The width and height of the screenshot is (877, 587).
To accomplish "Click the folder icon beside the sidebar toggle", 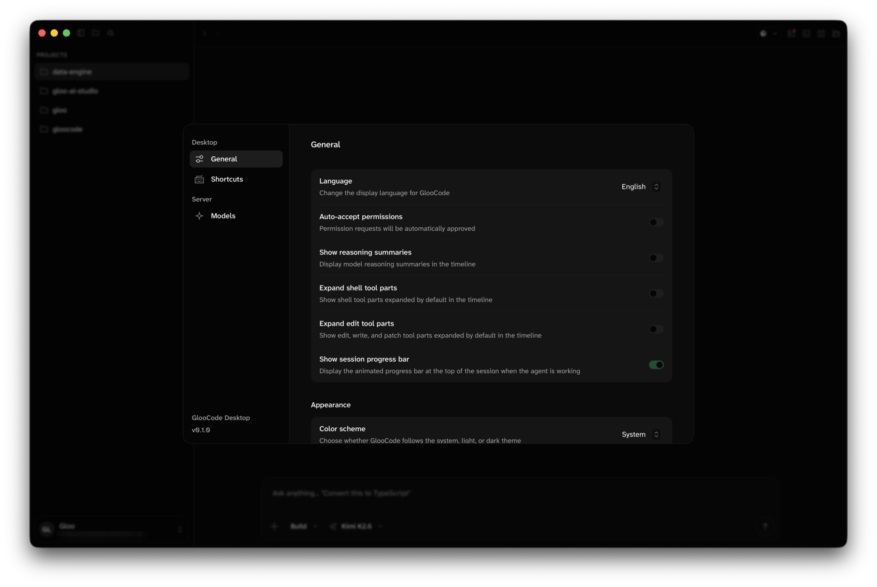I will pyautogui.click(x=96, y=33).
